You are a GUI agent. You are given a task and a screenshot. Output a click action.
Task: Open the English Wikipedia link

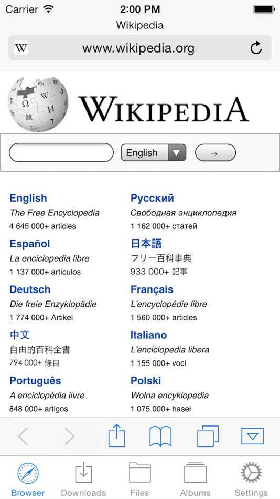[28, 198]
